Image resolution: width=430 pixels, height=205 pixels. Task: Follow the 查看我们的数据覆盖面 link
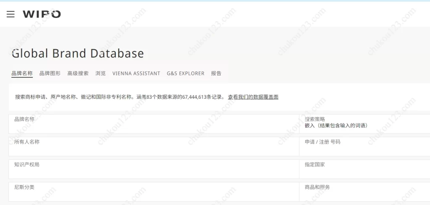[x=253, y=97]
